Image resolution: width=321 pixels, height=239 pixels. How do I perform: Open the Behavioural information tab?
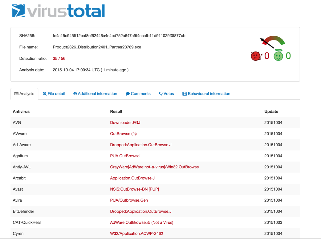pos(206,94)
